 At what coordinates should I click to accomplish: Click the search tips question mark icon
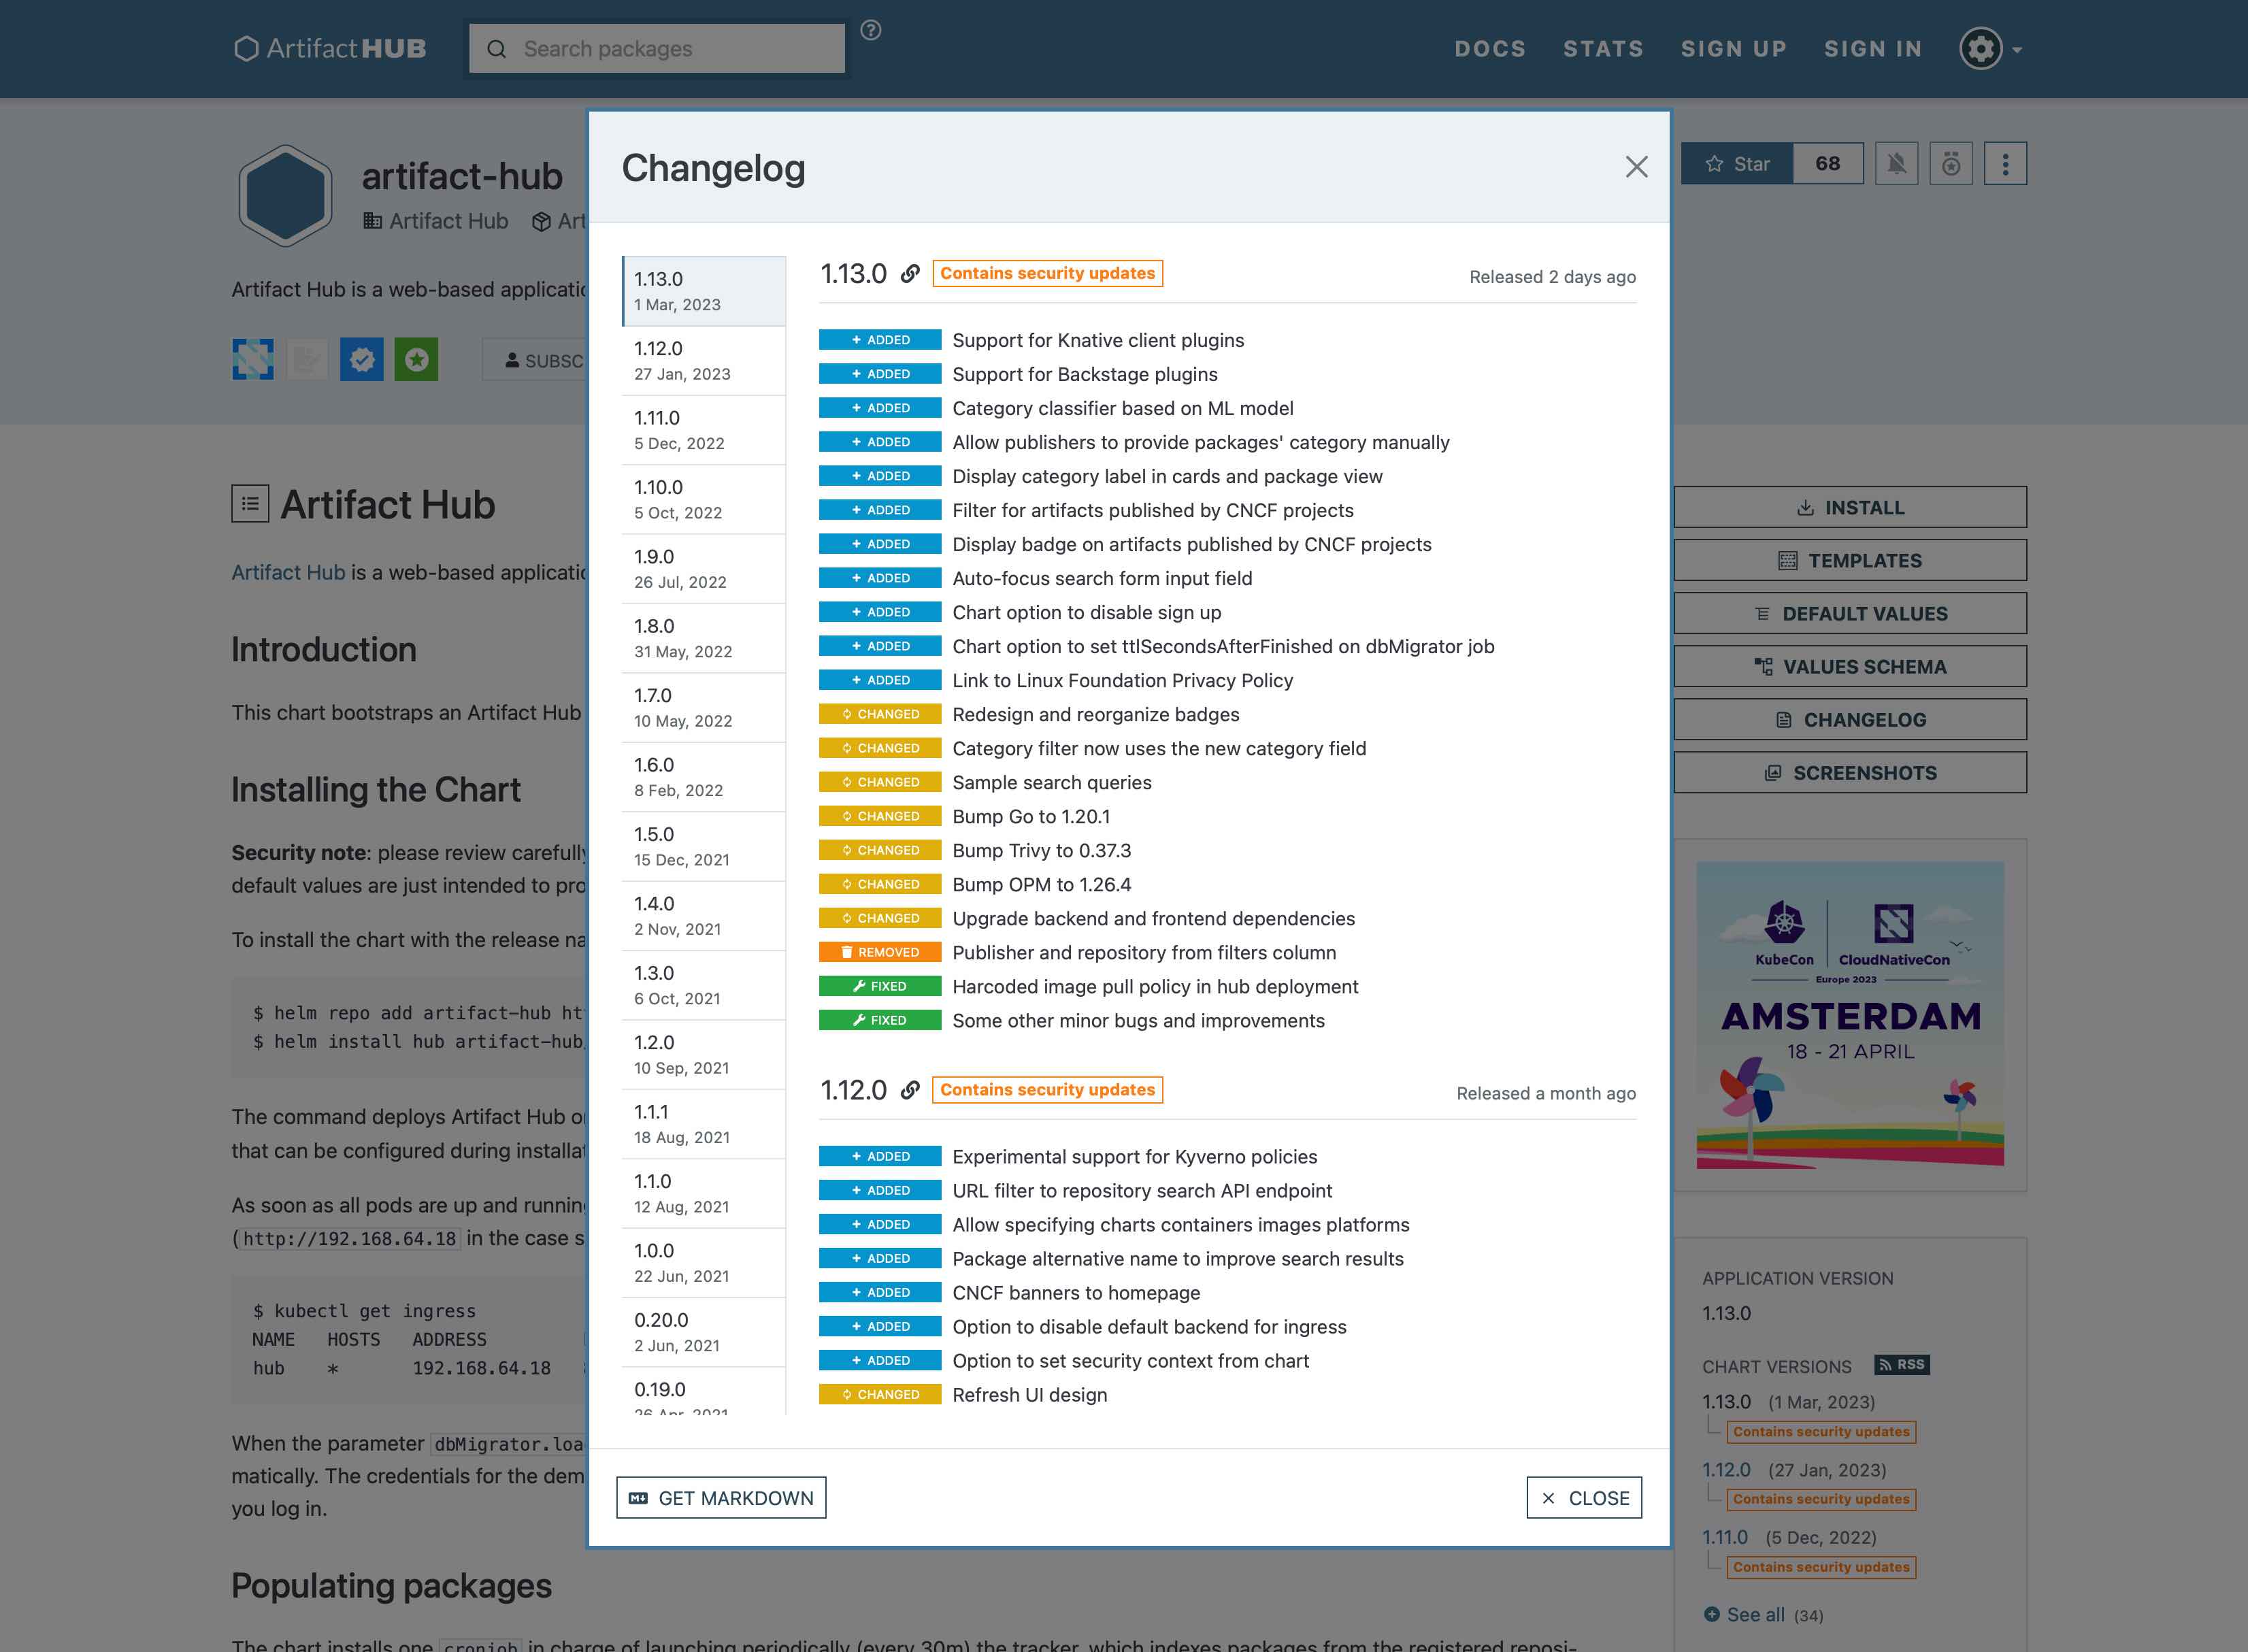(x=870, y=31)
